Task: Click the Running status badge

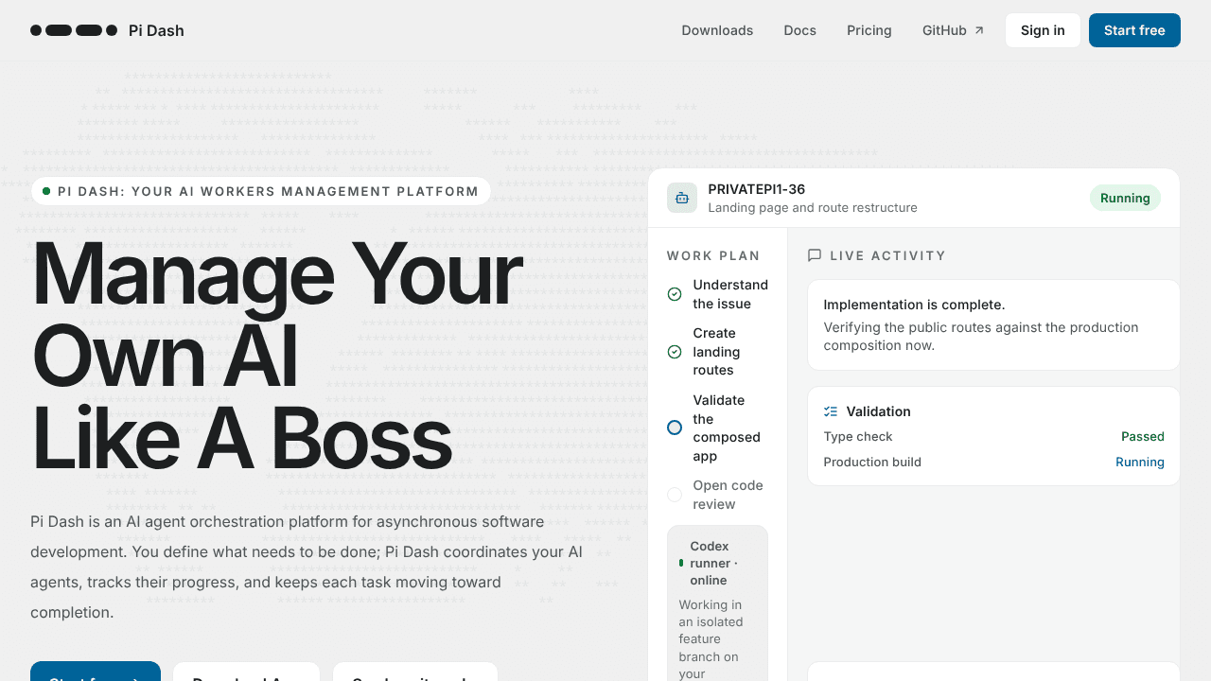Action: 1125,198
